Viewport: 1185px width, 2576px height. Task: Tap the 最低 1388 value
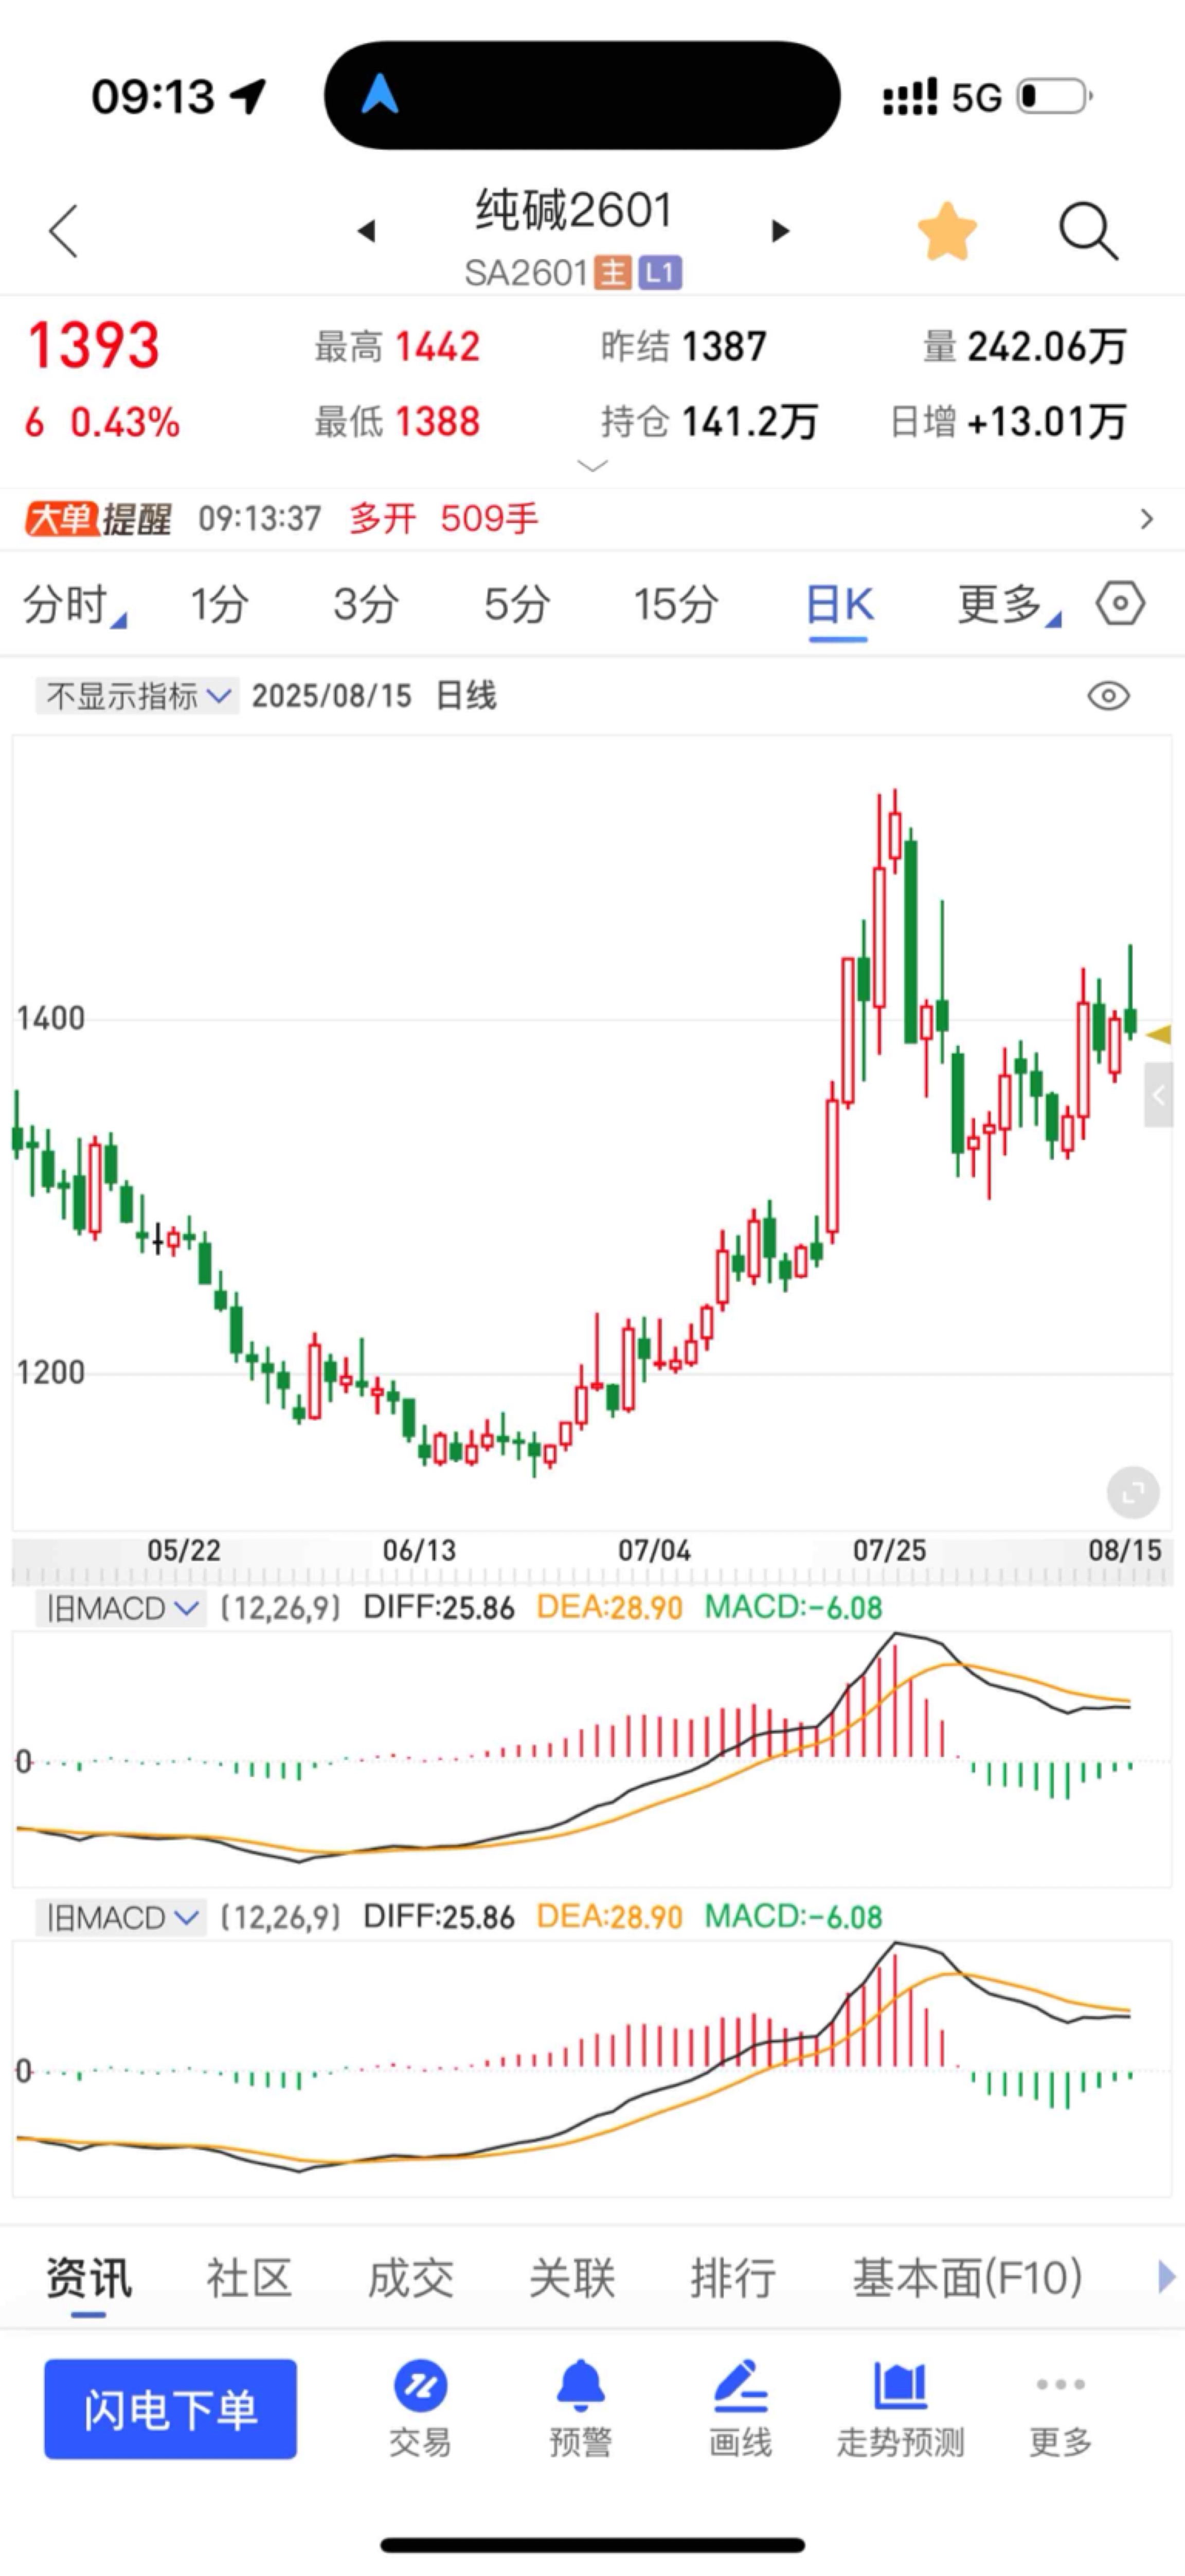438,422
